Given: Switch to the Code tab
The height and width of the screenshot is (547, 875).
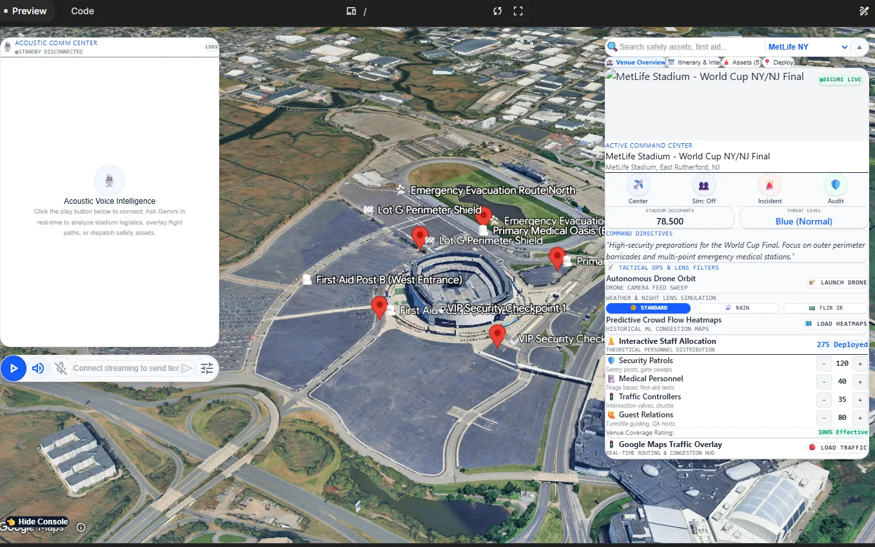Looking at the screenshot, I should click(x=83, y=11).
